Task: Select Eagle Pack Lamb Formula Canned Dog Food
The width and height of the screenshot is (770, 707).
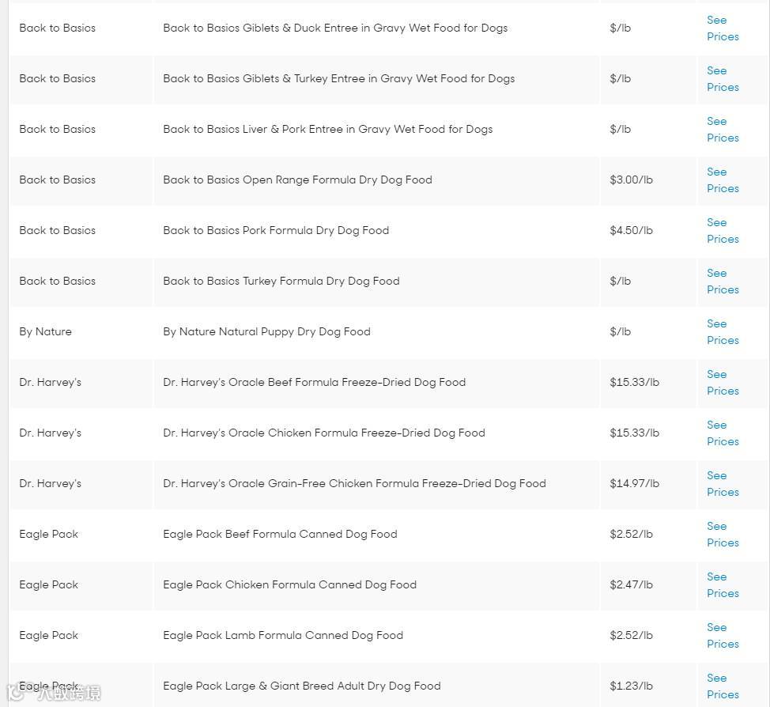Action: tap(283, 635)
